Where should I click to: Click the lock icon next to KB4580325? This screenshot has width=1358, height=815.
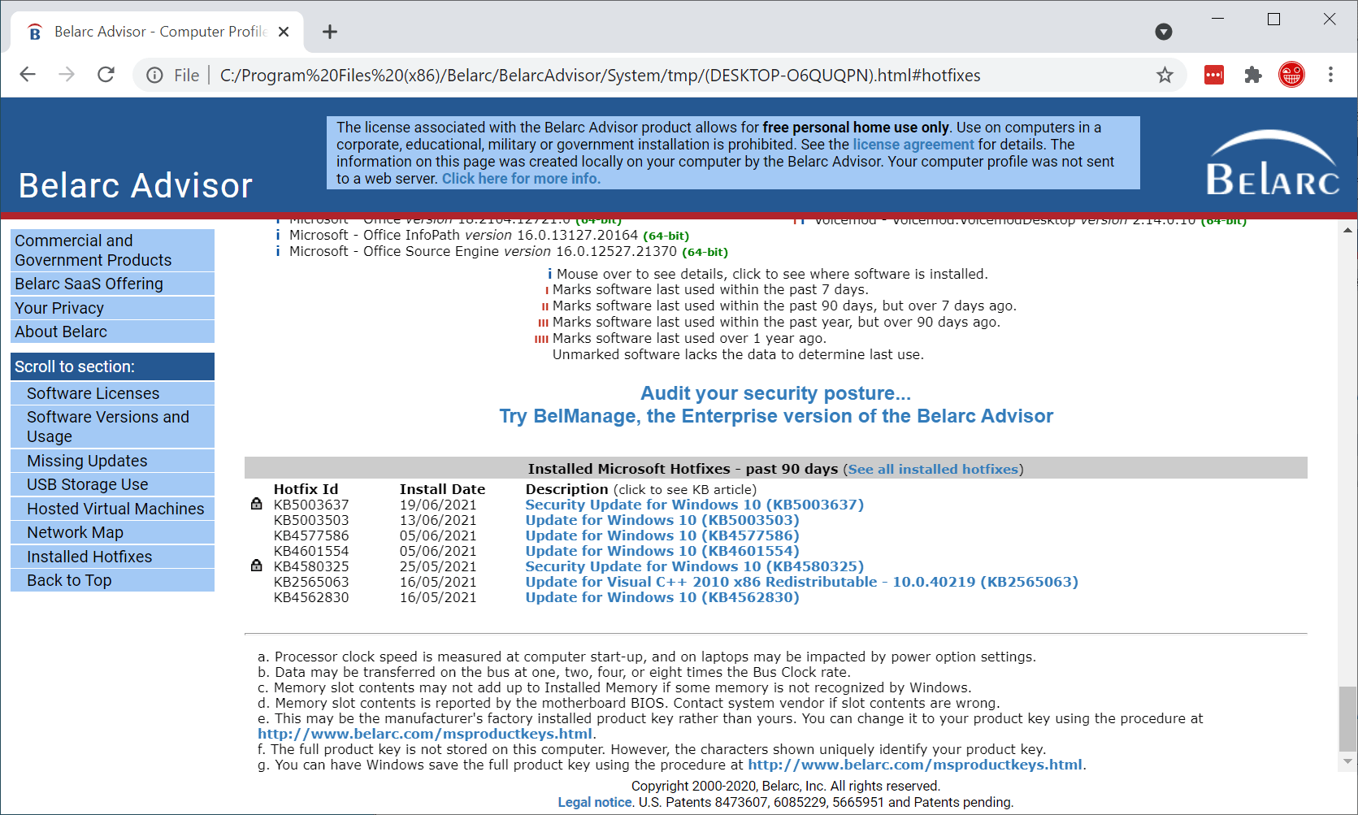click(256, 566)
